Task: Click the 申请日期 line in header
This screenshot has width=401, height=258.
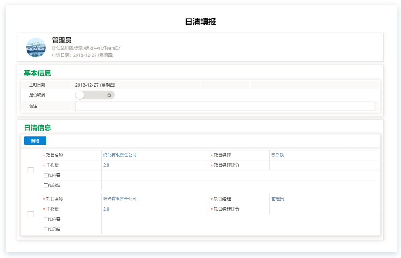Action: pos(83,55)
